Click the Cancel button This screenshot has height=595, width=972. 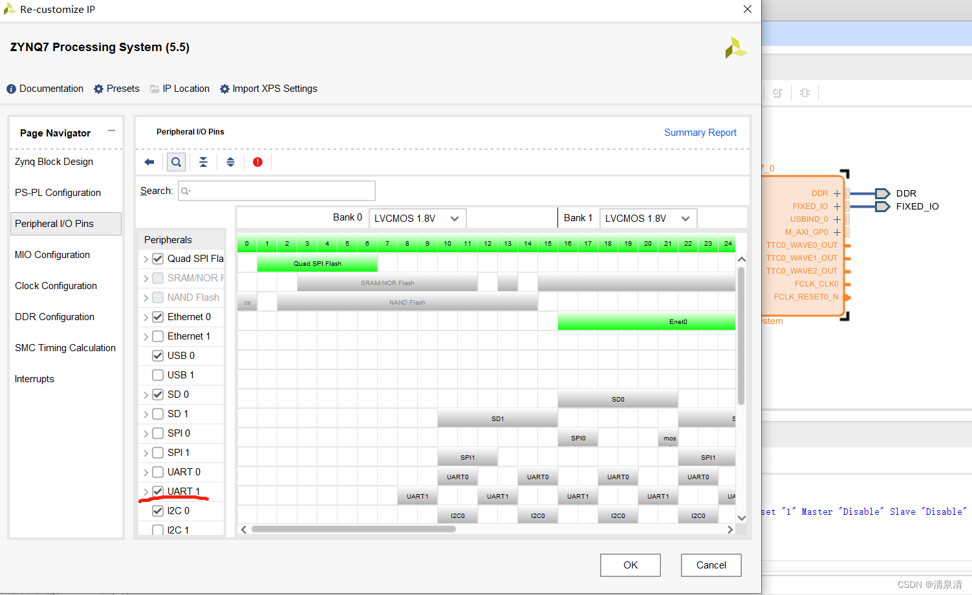pos(711,565)
